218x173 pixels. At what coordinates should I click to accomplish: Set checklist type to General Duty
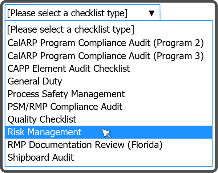(35, 81)
